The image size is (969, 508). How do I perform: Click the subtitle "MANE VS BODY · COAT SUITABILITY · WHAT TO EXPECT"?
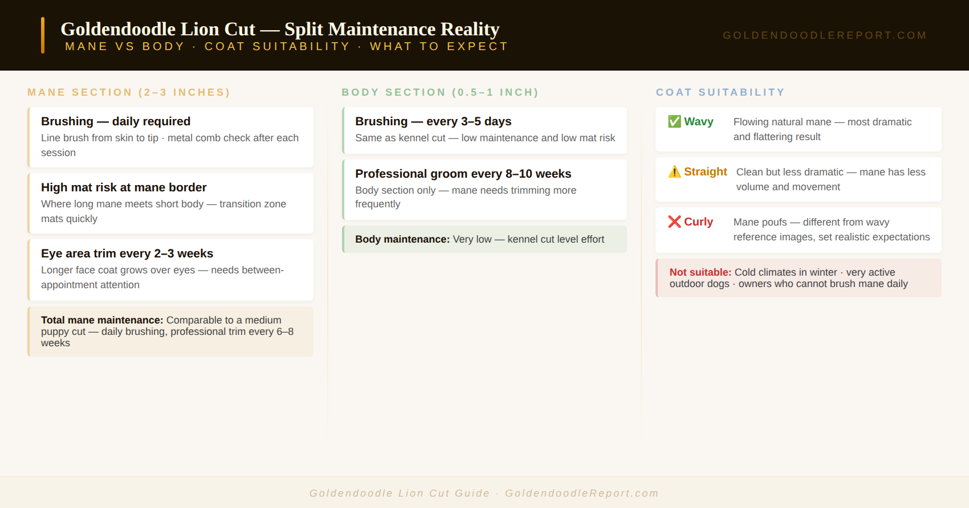tap(287, 46)
